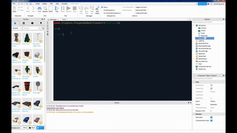Click the Resume test button
The height and width of the screenshot is (133, 237).
(69, 8)
